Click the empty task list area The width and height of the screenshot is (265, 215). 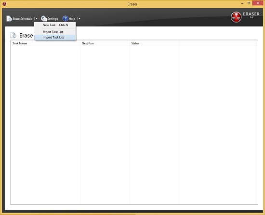(x=134, y=125)
